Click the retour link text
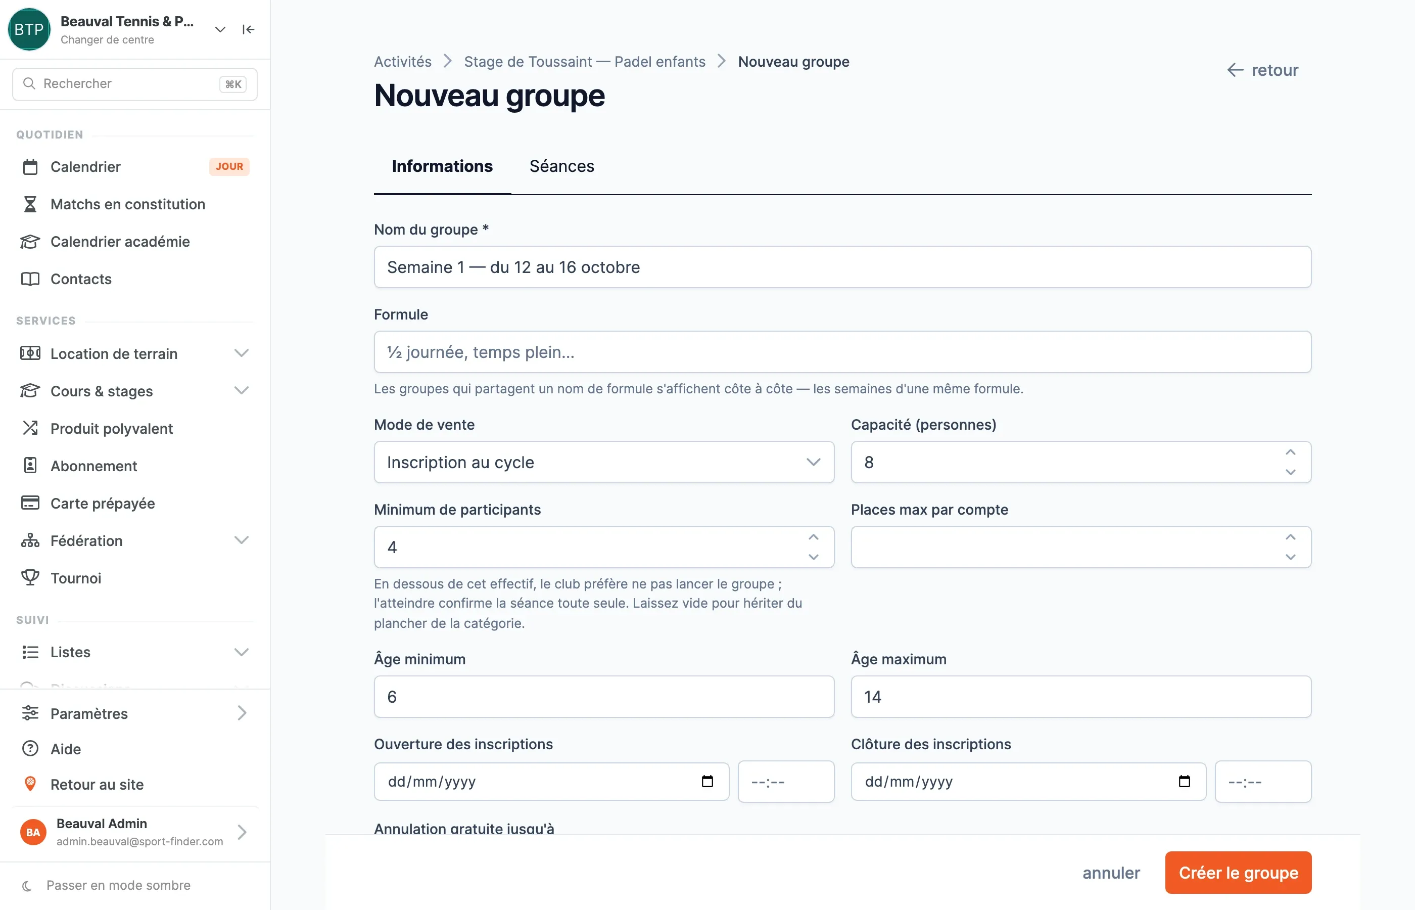The width and height of the screenshot is (1415, 910). click(x=1275, y=70)
